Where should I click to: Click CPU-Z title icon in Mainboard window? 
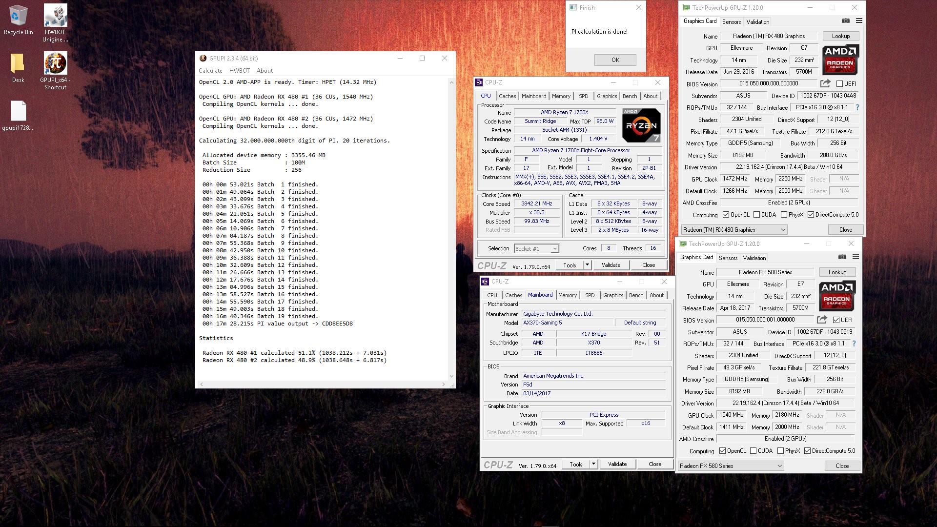pos(485,282)
